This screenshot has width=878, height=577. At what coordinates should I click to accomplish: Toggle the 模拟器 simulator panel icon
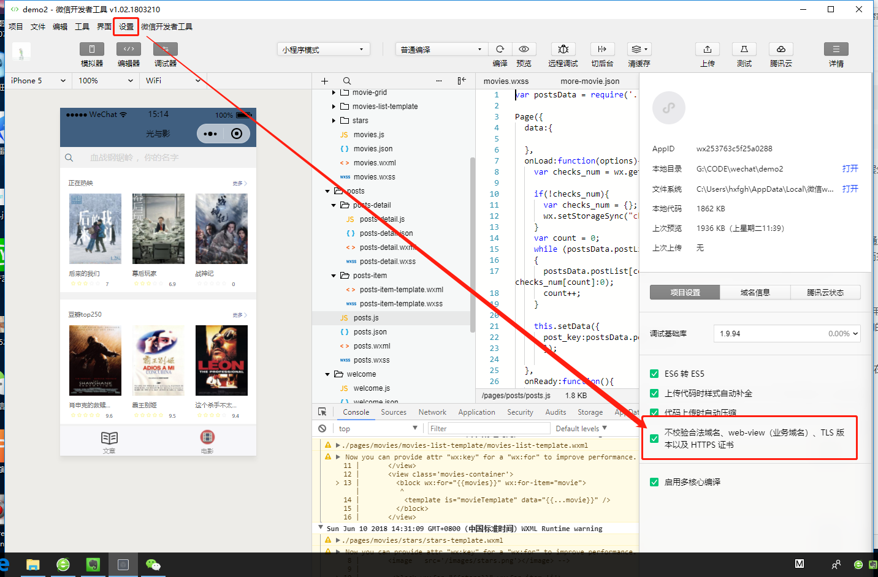click(92, 49)
